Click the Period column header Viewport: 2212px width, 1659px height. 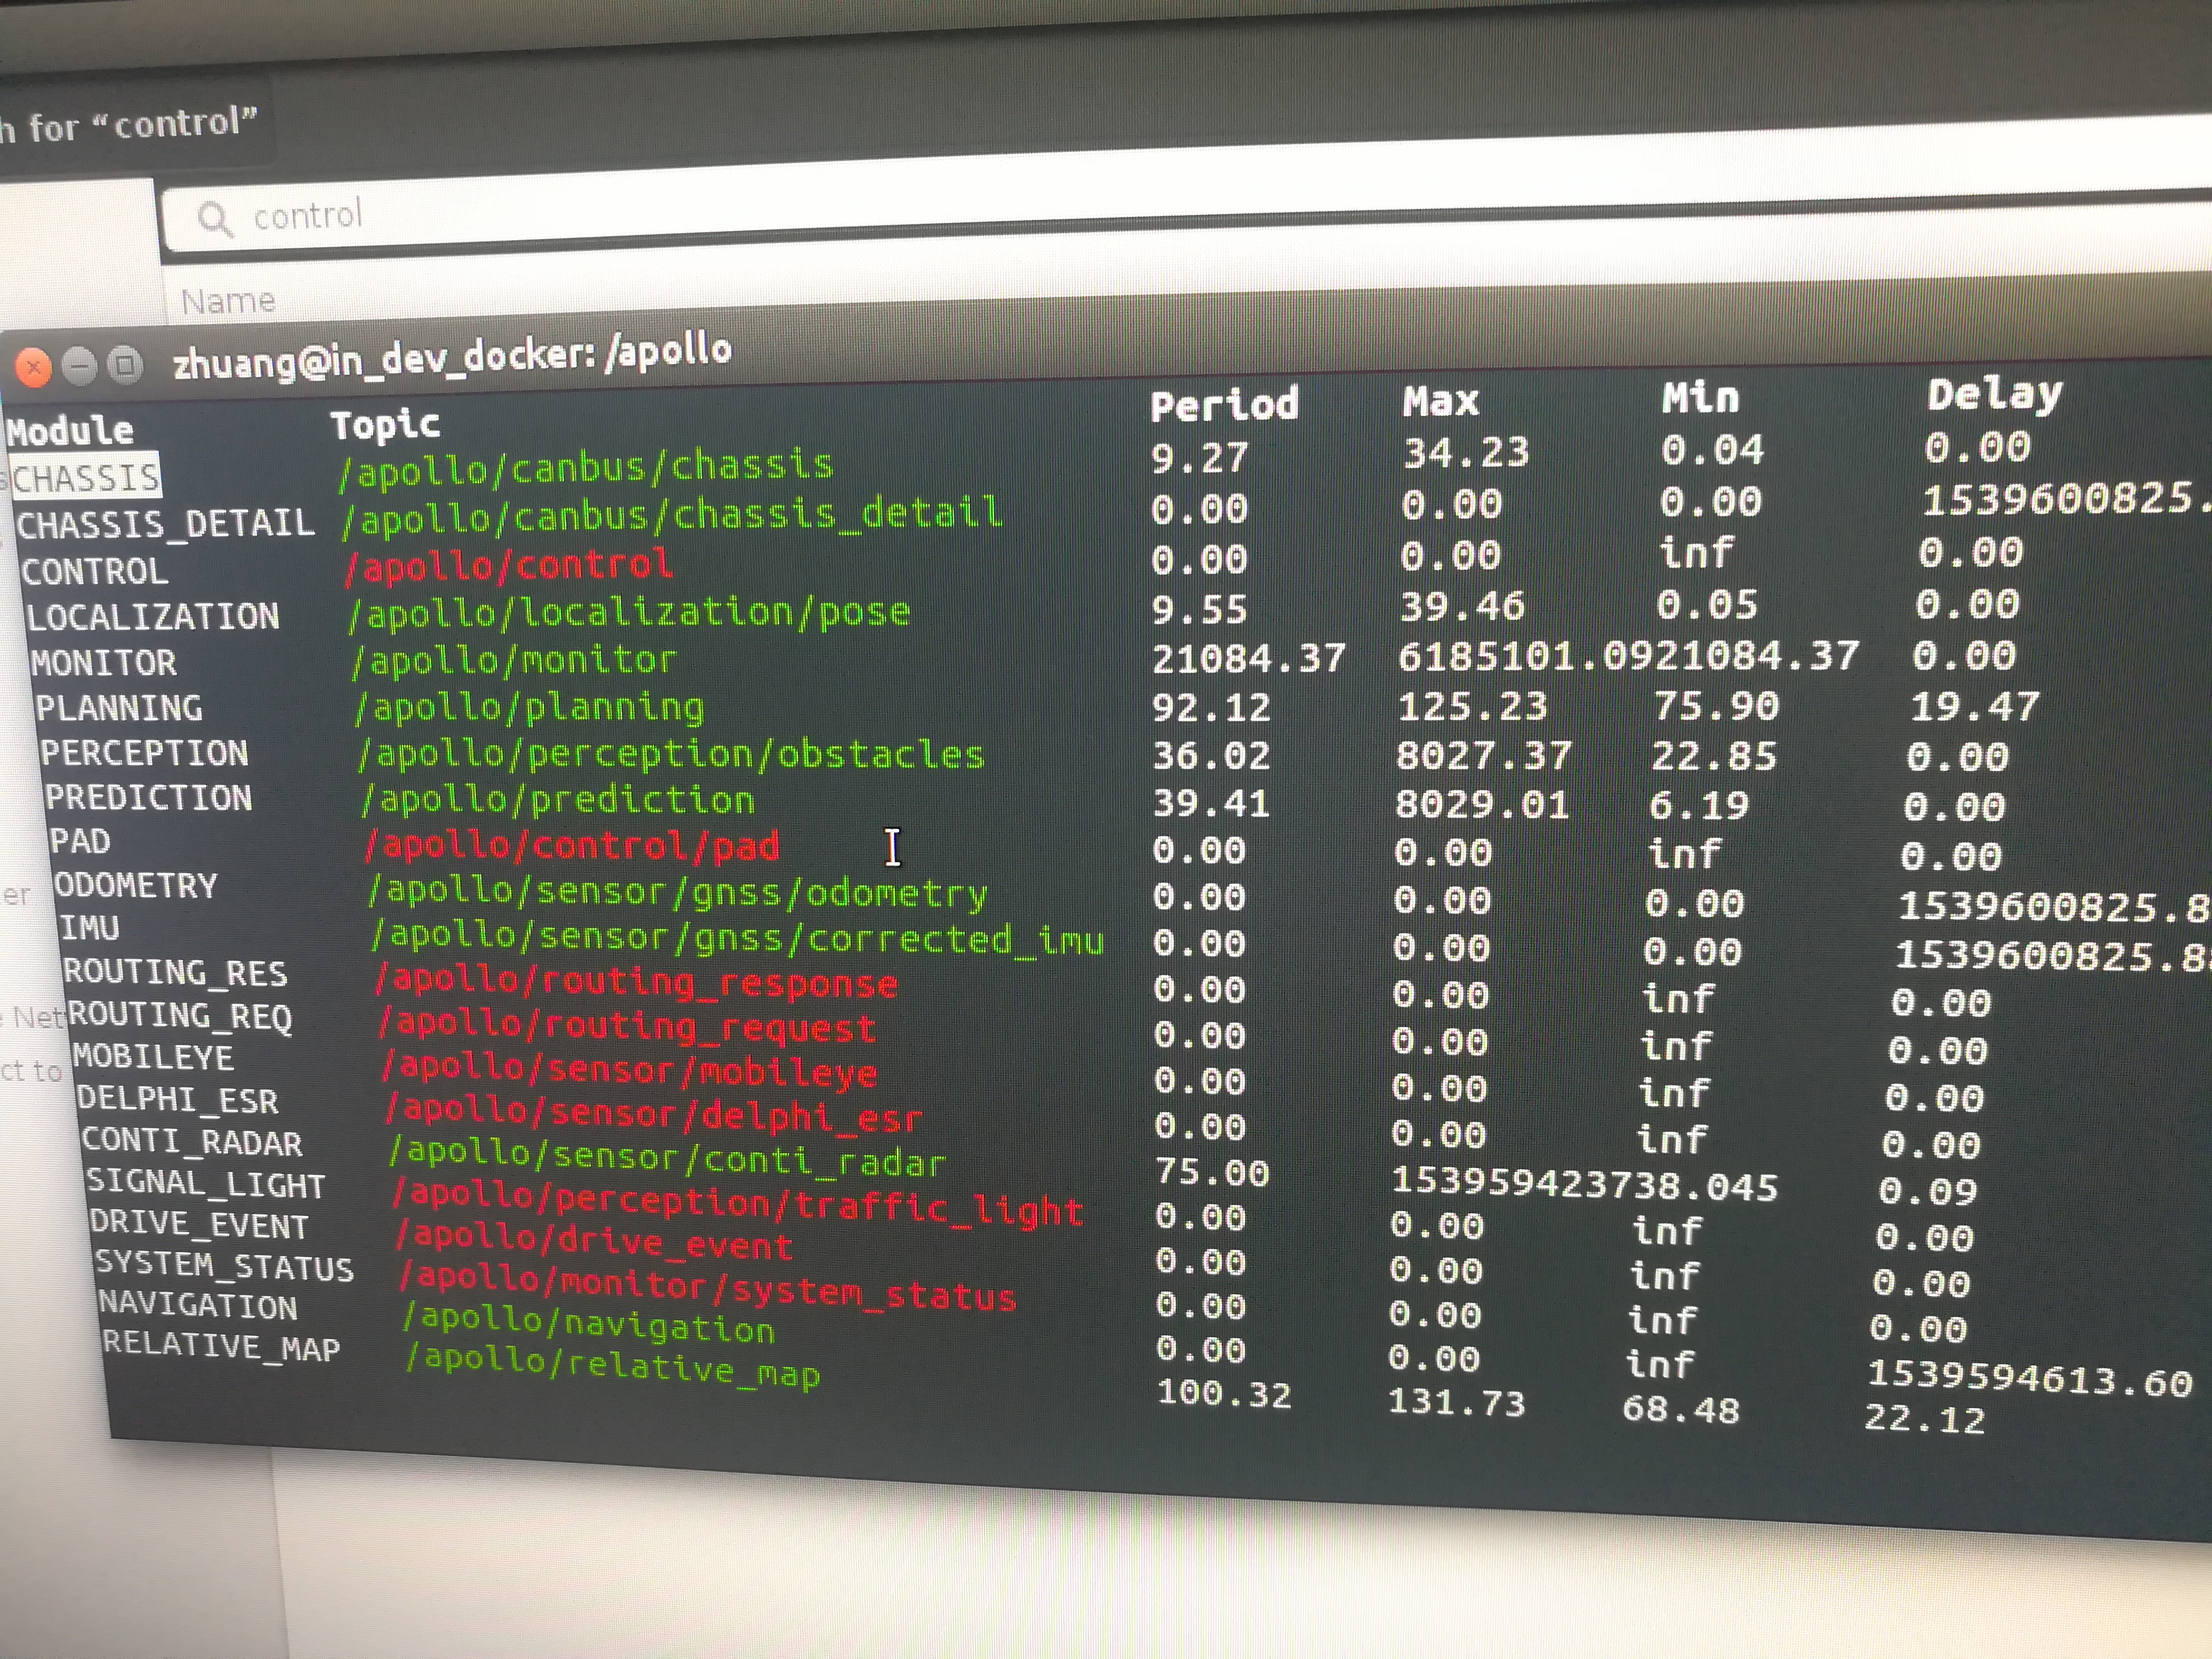coord(1225,404)
